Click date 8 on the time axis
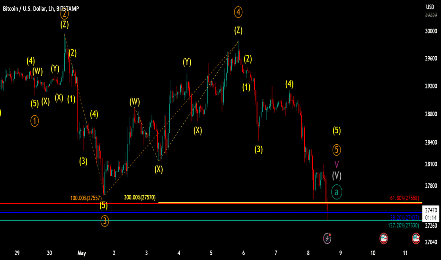This screenshot has width=441, height=260. (x=308, y=253)
